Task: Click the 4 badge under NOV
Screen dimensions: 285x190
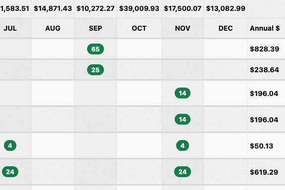Action: click(183, 145)
